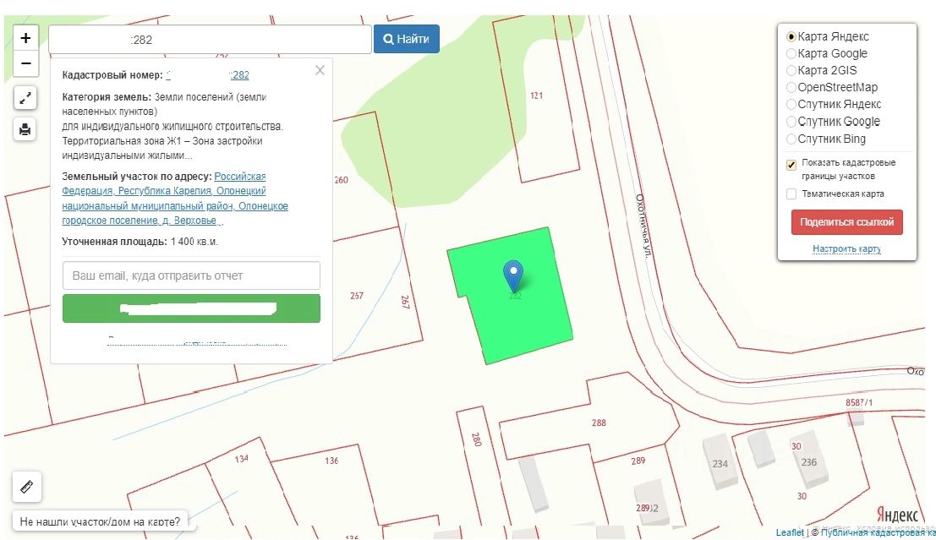Image resolution: width=936 pixels, height=540 pixels.
Task: Click the red Поделиться ссылкой button
Action: (x=847, y=222)
